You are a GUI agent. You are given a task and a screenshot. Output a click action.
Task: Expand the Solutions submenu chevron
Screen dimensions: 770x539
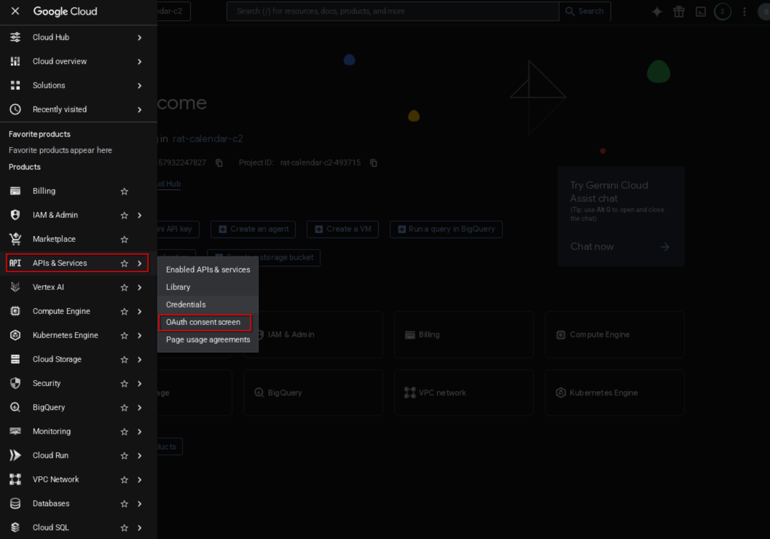tap(140, 86)
